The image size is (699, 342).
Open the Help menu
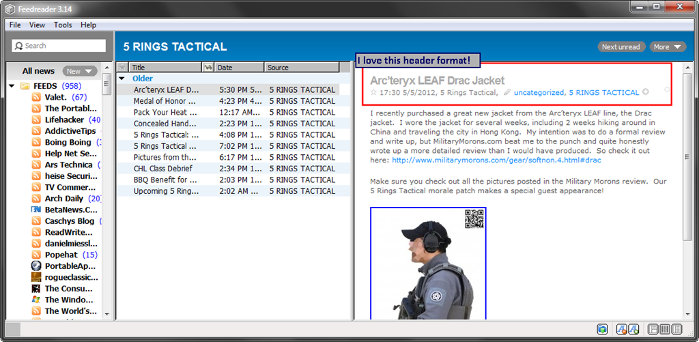coord(88,25)
